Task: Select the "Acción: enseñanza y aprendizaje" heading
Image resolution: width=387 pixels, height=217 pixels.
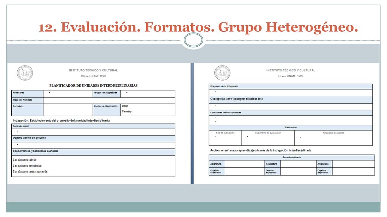Action: click(x=261, y=150)
